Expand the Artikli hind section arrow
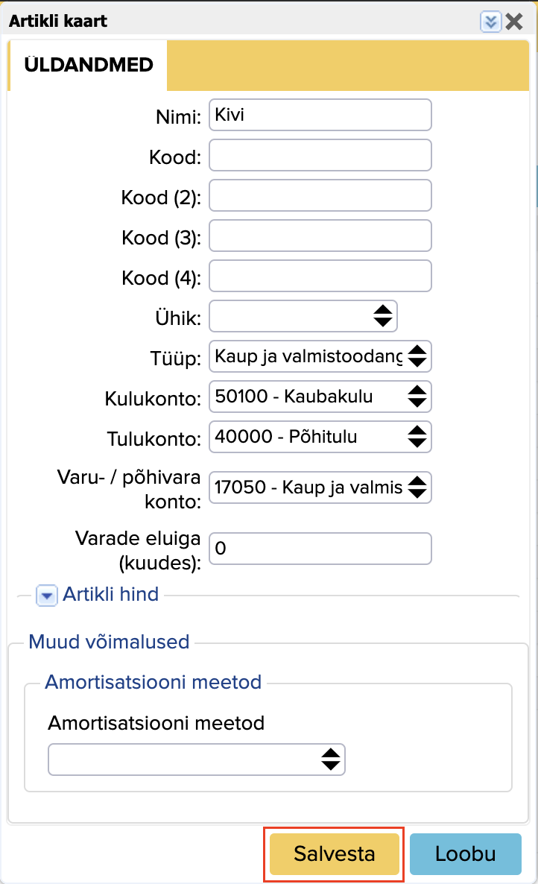Screen dimensions: 538x884 click(47, 596)
